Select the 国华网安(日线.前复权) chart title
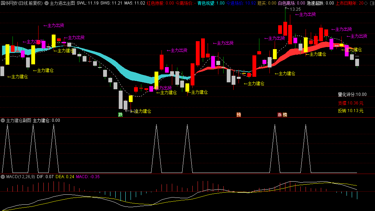 pyautogui.click(x=22, y=3)
